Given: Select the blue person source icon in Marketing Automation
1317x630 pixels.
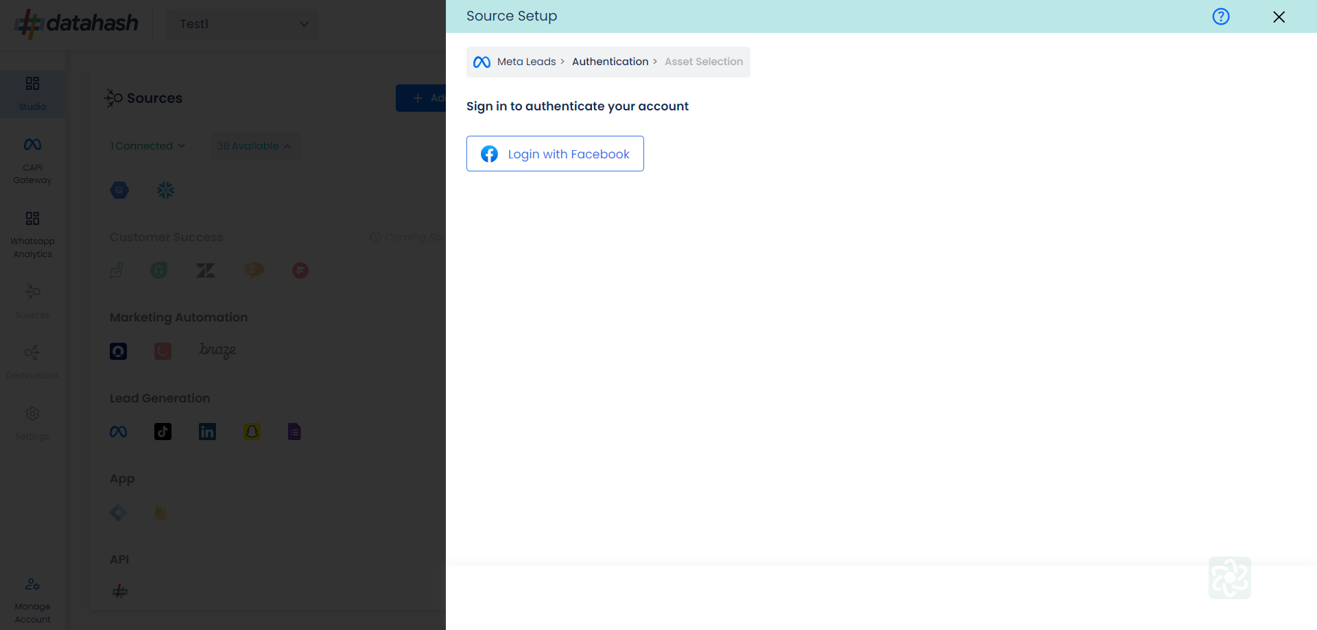Looking at the screenshot, I should point(119,352).
